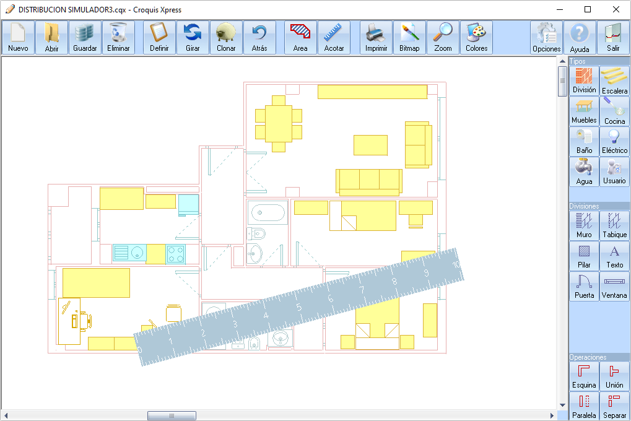The width and height of the screenshot is (631, 421).
Task: Export the drawing with Bitmap
Action: (409, 38)
